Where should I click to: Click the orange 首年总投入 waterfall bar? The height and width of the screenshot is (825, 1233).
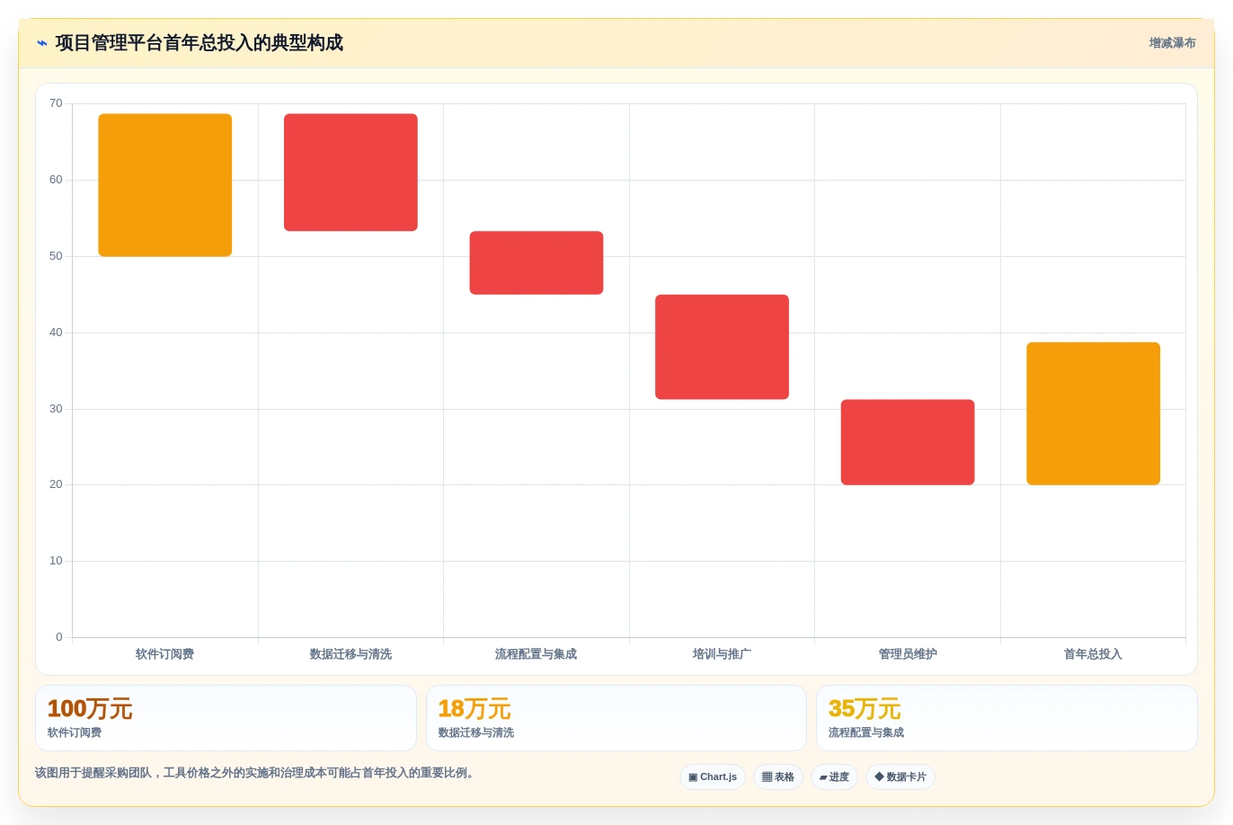[1093, 413]
